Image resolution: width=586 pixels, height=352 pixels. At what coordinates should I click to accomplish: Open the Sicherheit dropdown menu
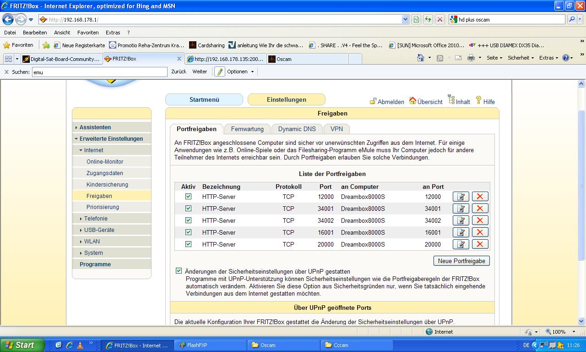point(521,58)
